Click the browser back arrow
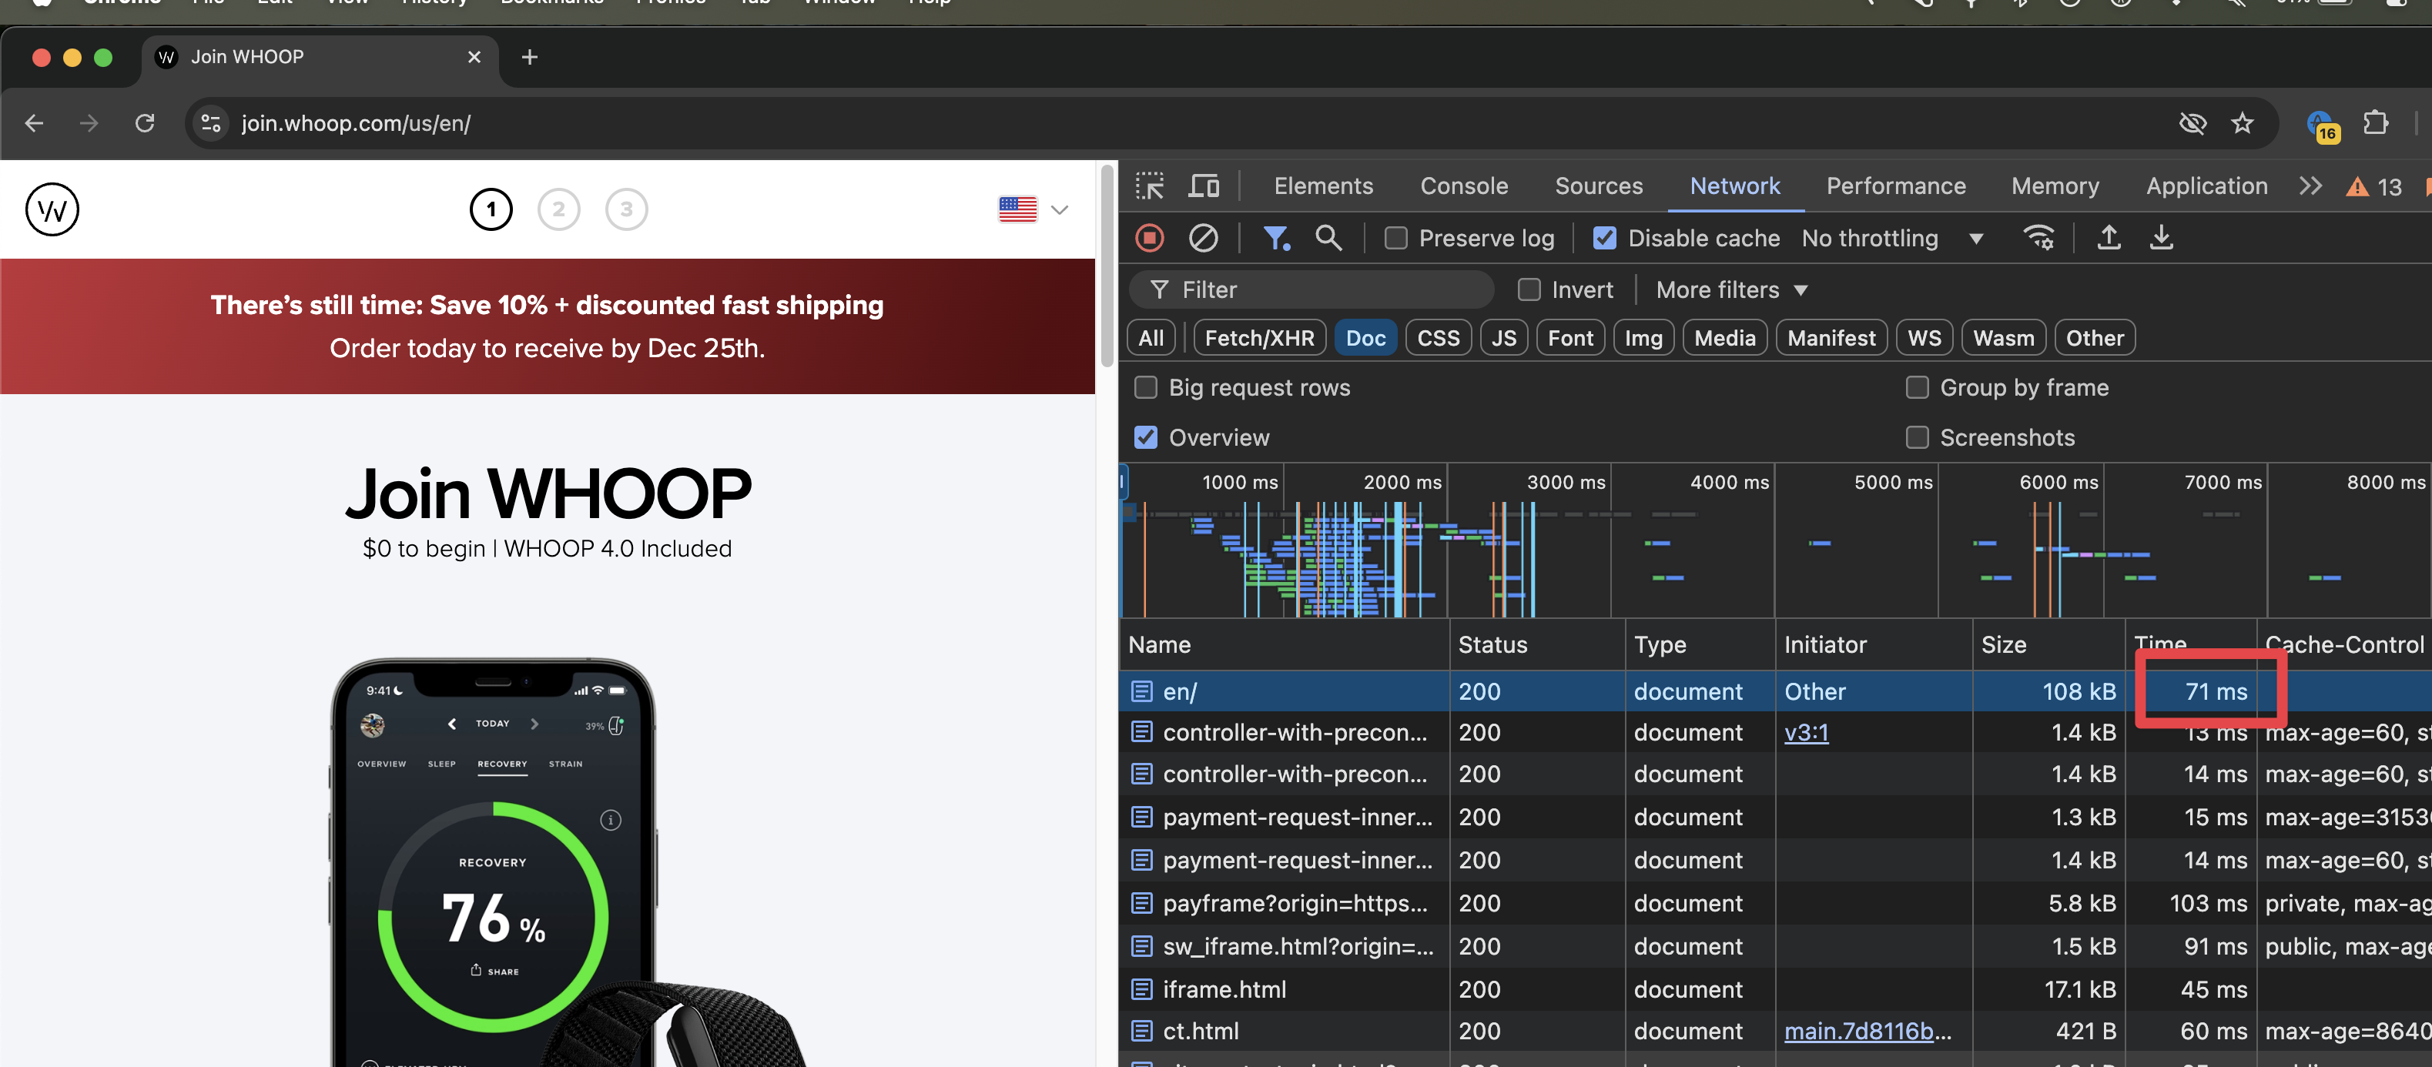This screenshot has width=2432, height=1067. 34,122
